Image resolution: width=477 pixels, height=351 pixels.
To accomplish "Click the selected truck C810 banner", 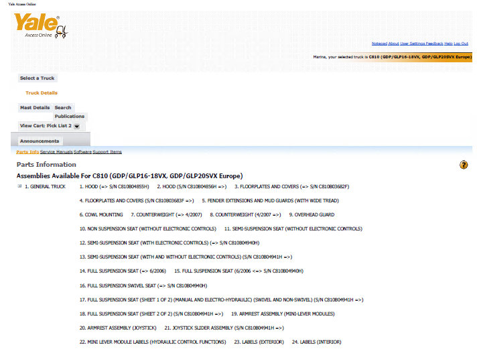I will click(393, 57).
